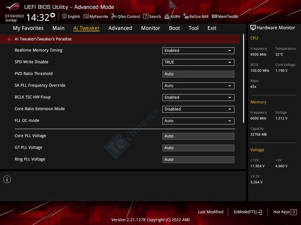Launch MemTest86 memory icon
The image size is (301, 225).
214,16
